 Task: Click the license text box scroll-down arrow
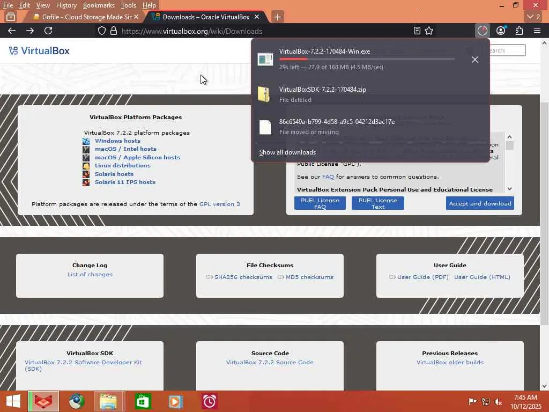pos(509,189)
